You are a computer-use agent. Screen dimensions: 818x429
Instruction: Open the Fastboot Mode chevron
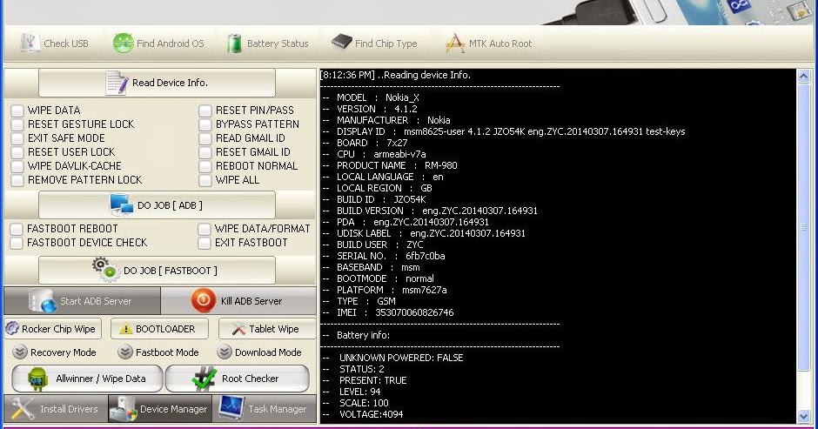tap(125, 352)
